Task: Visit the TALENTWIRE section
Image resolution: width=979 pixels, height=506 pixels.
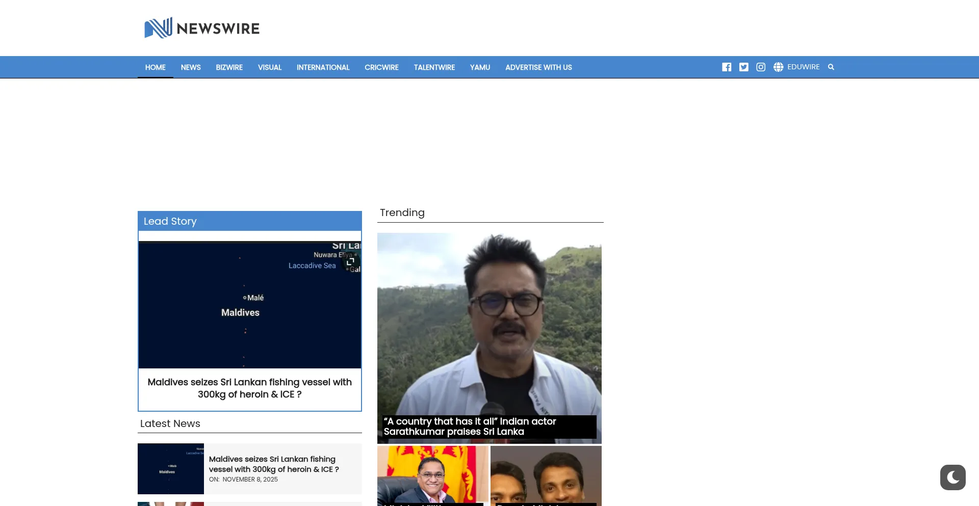Action: 434,67
